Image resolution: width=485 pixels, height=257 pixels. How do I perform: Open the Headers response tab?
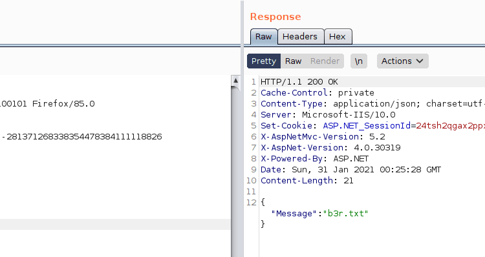(300, 36)
